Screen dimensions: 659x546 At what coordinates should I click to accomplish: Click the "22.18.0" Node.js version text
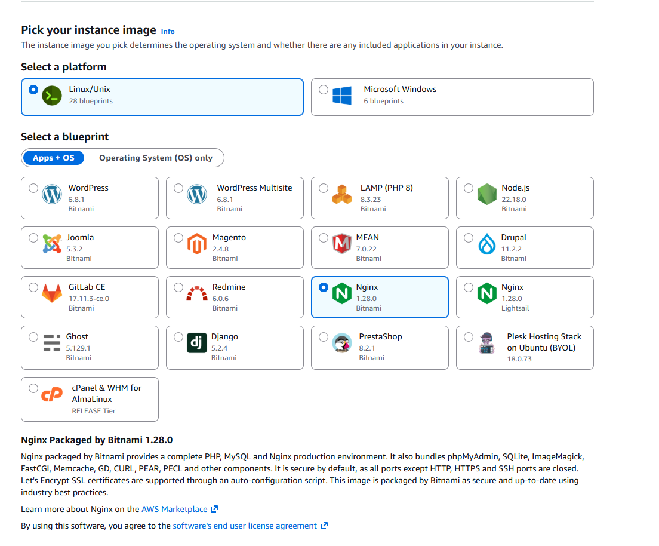pos(513,200)
